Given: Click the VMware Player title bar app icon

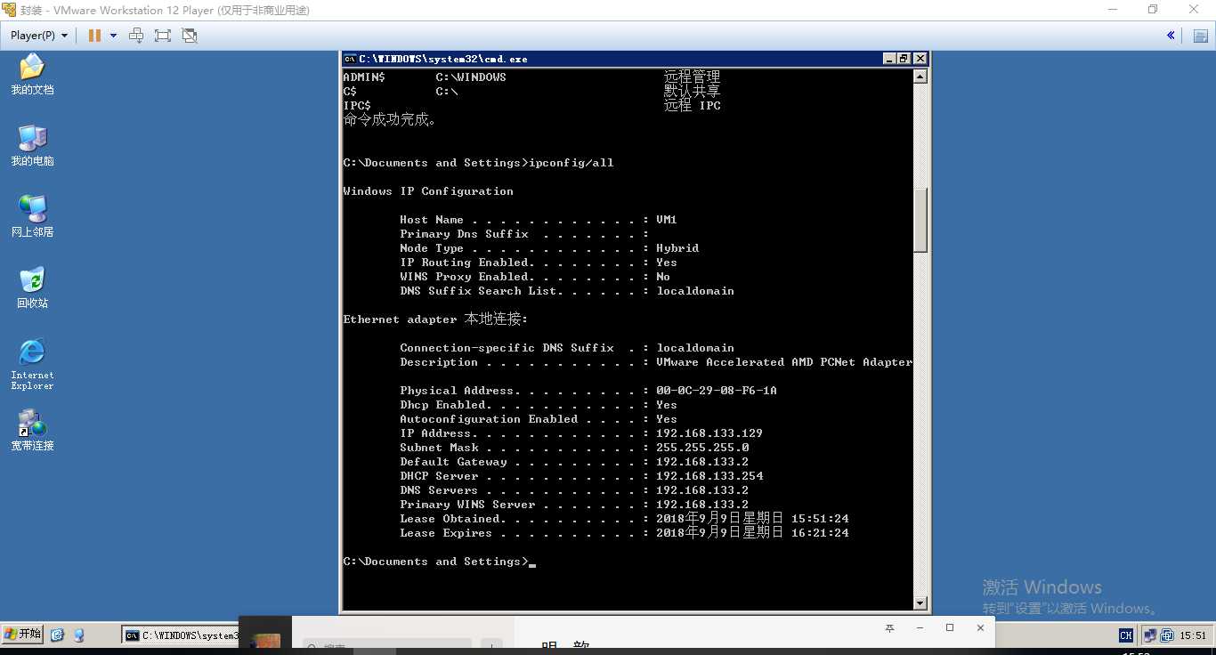Looking at the screenshot, I should (x=9, y=10).
